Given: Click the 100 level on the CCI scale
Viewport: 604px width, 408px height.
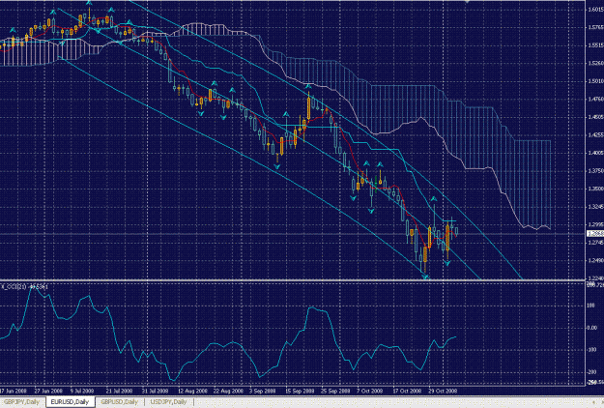Looking at the screenshot, I should (591, 306).
